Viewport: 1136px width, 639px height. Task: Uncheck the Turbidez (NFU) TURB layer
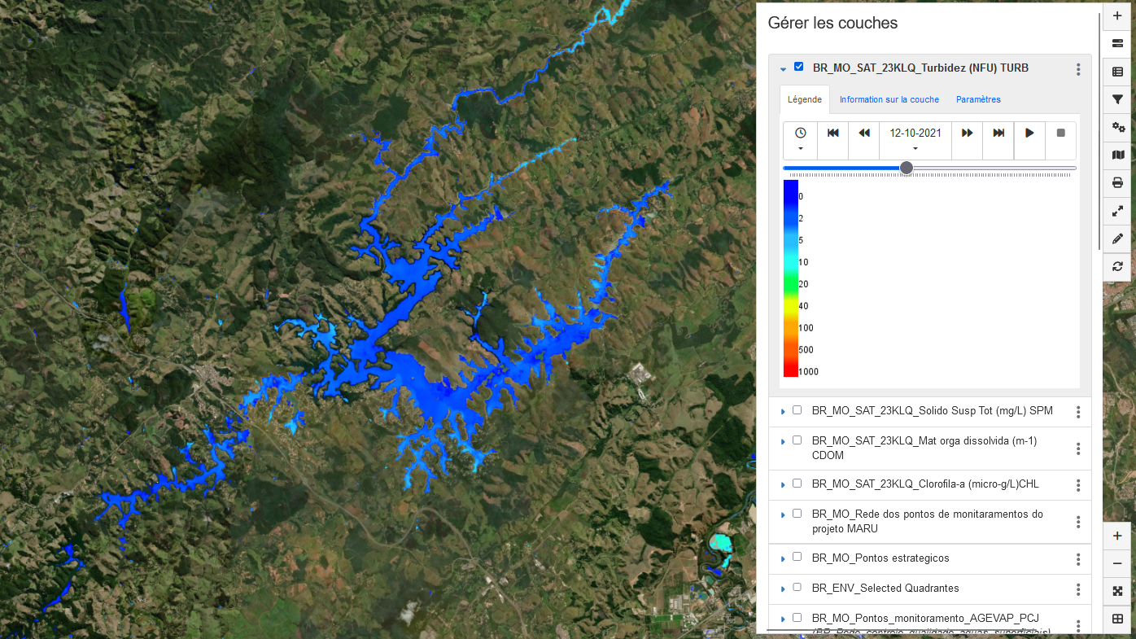(798, 67)
